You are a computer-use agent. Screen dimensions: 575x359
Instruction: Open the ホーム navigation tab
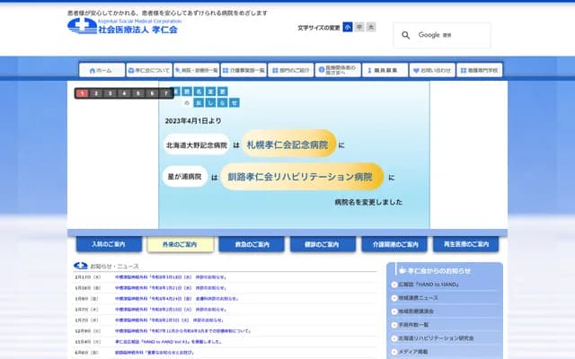[101, 69]
